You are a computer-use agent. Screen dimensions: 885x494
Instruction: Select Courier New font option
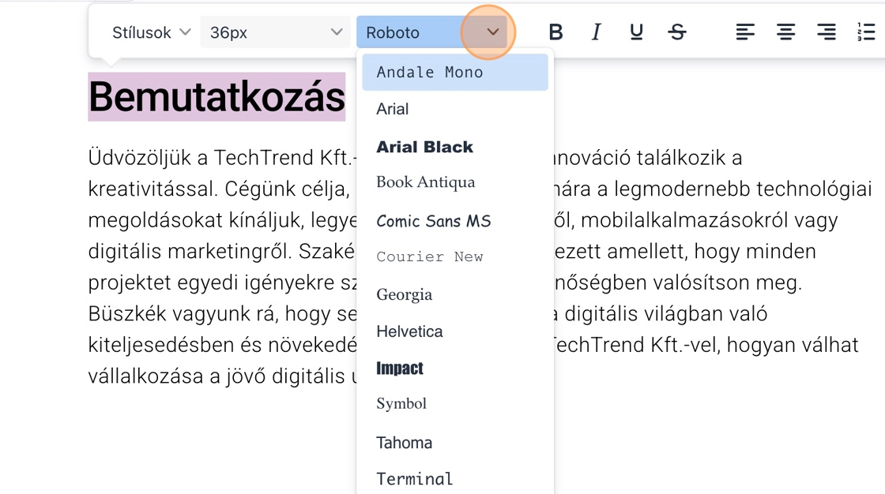[429, 257]
